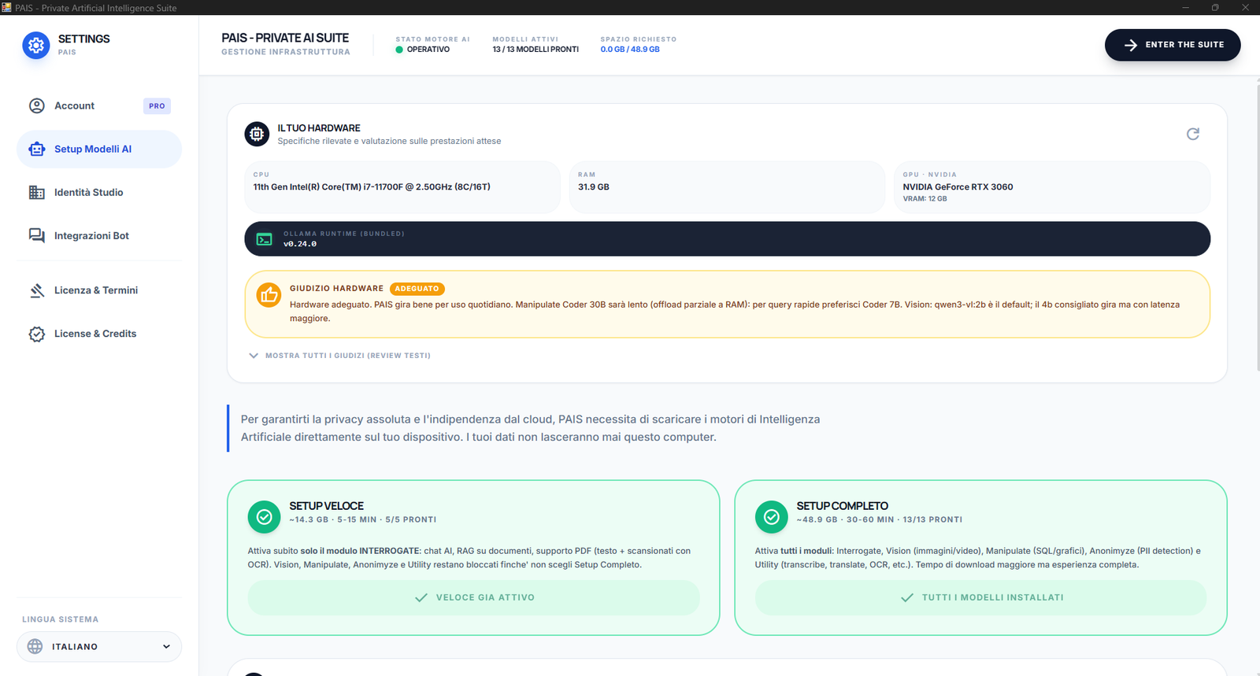Screen dimensions: 1260x676
Task: Click the 'Gestione Infrastruttura' subtitle
Action: tap(286, 52)
